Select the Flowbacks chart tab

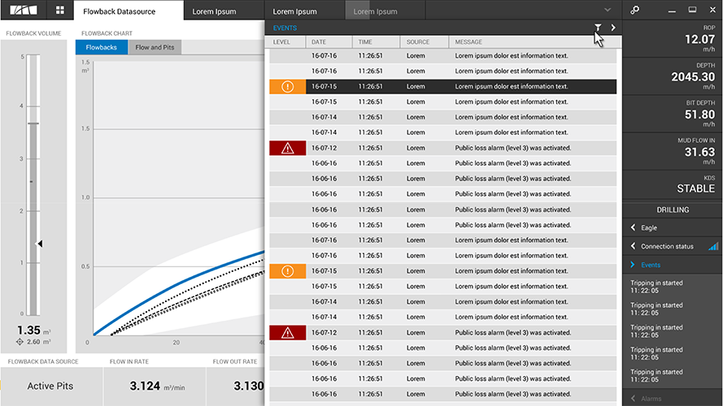[x=102, y=48]
